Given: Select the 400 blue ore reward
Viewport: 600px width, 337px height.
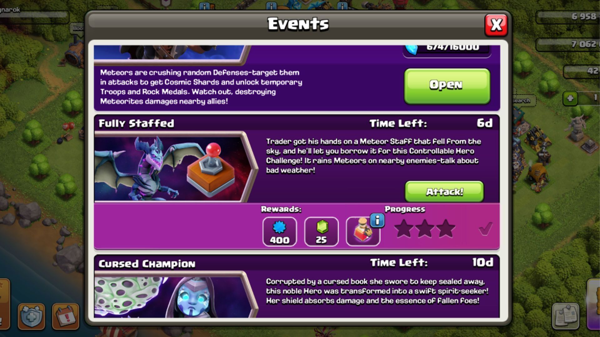Looking at the screenshot, I should 279,232.
